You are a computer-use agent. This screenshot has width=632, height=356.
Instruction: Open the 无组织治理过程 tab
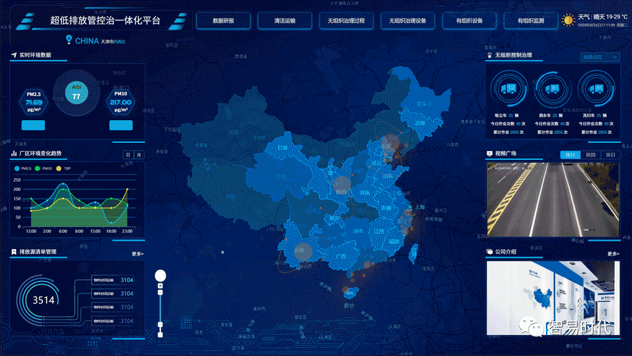pos(346,21)
